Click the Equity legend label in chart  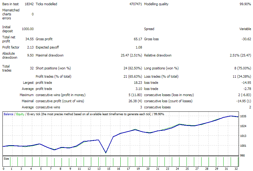[x=20, y=114]
